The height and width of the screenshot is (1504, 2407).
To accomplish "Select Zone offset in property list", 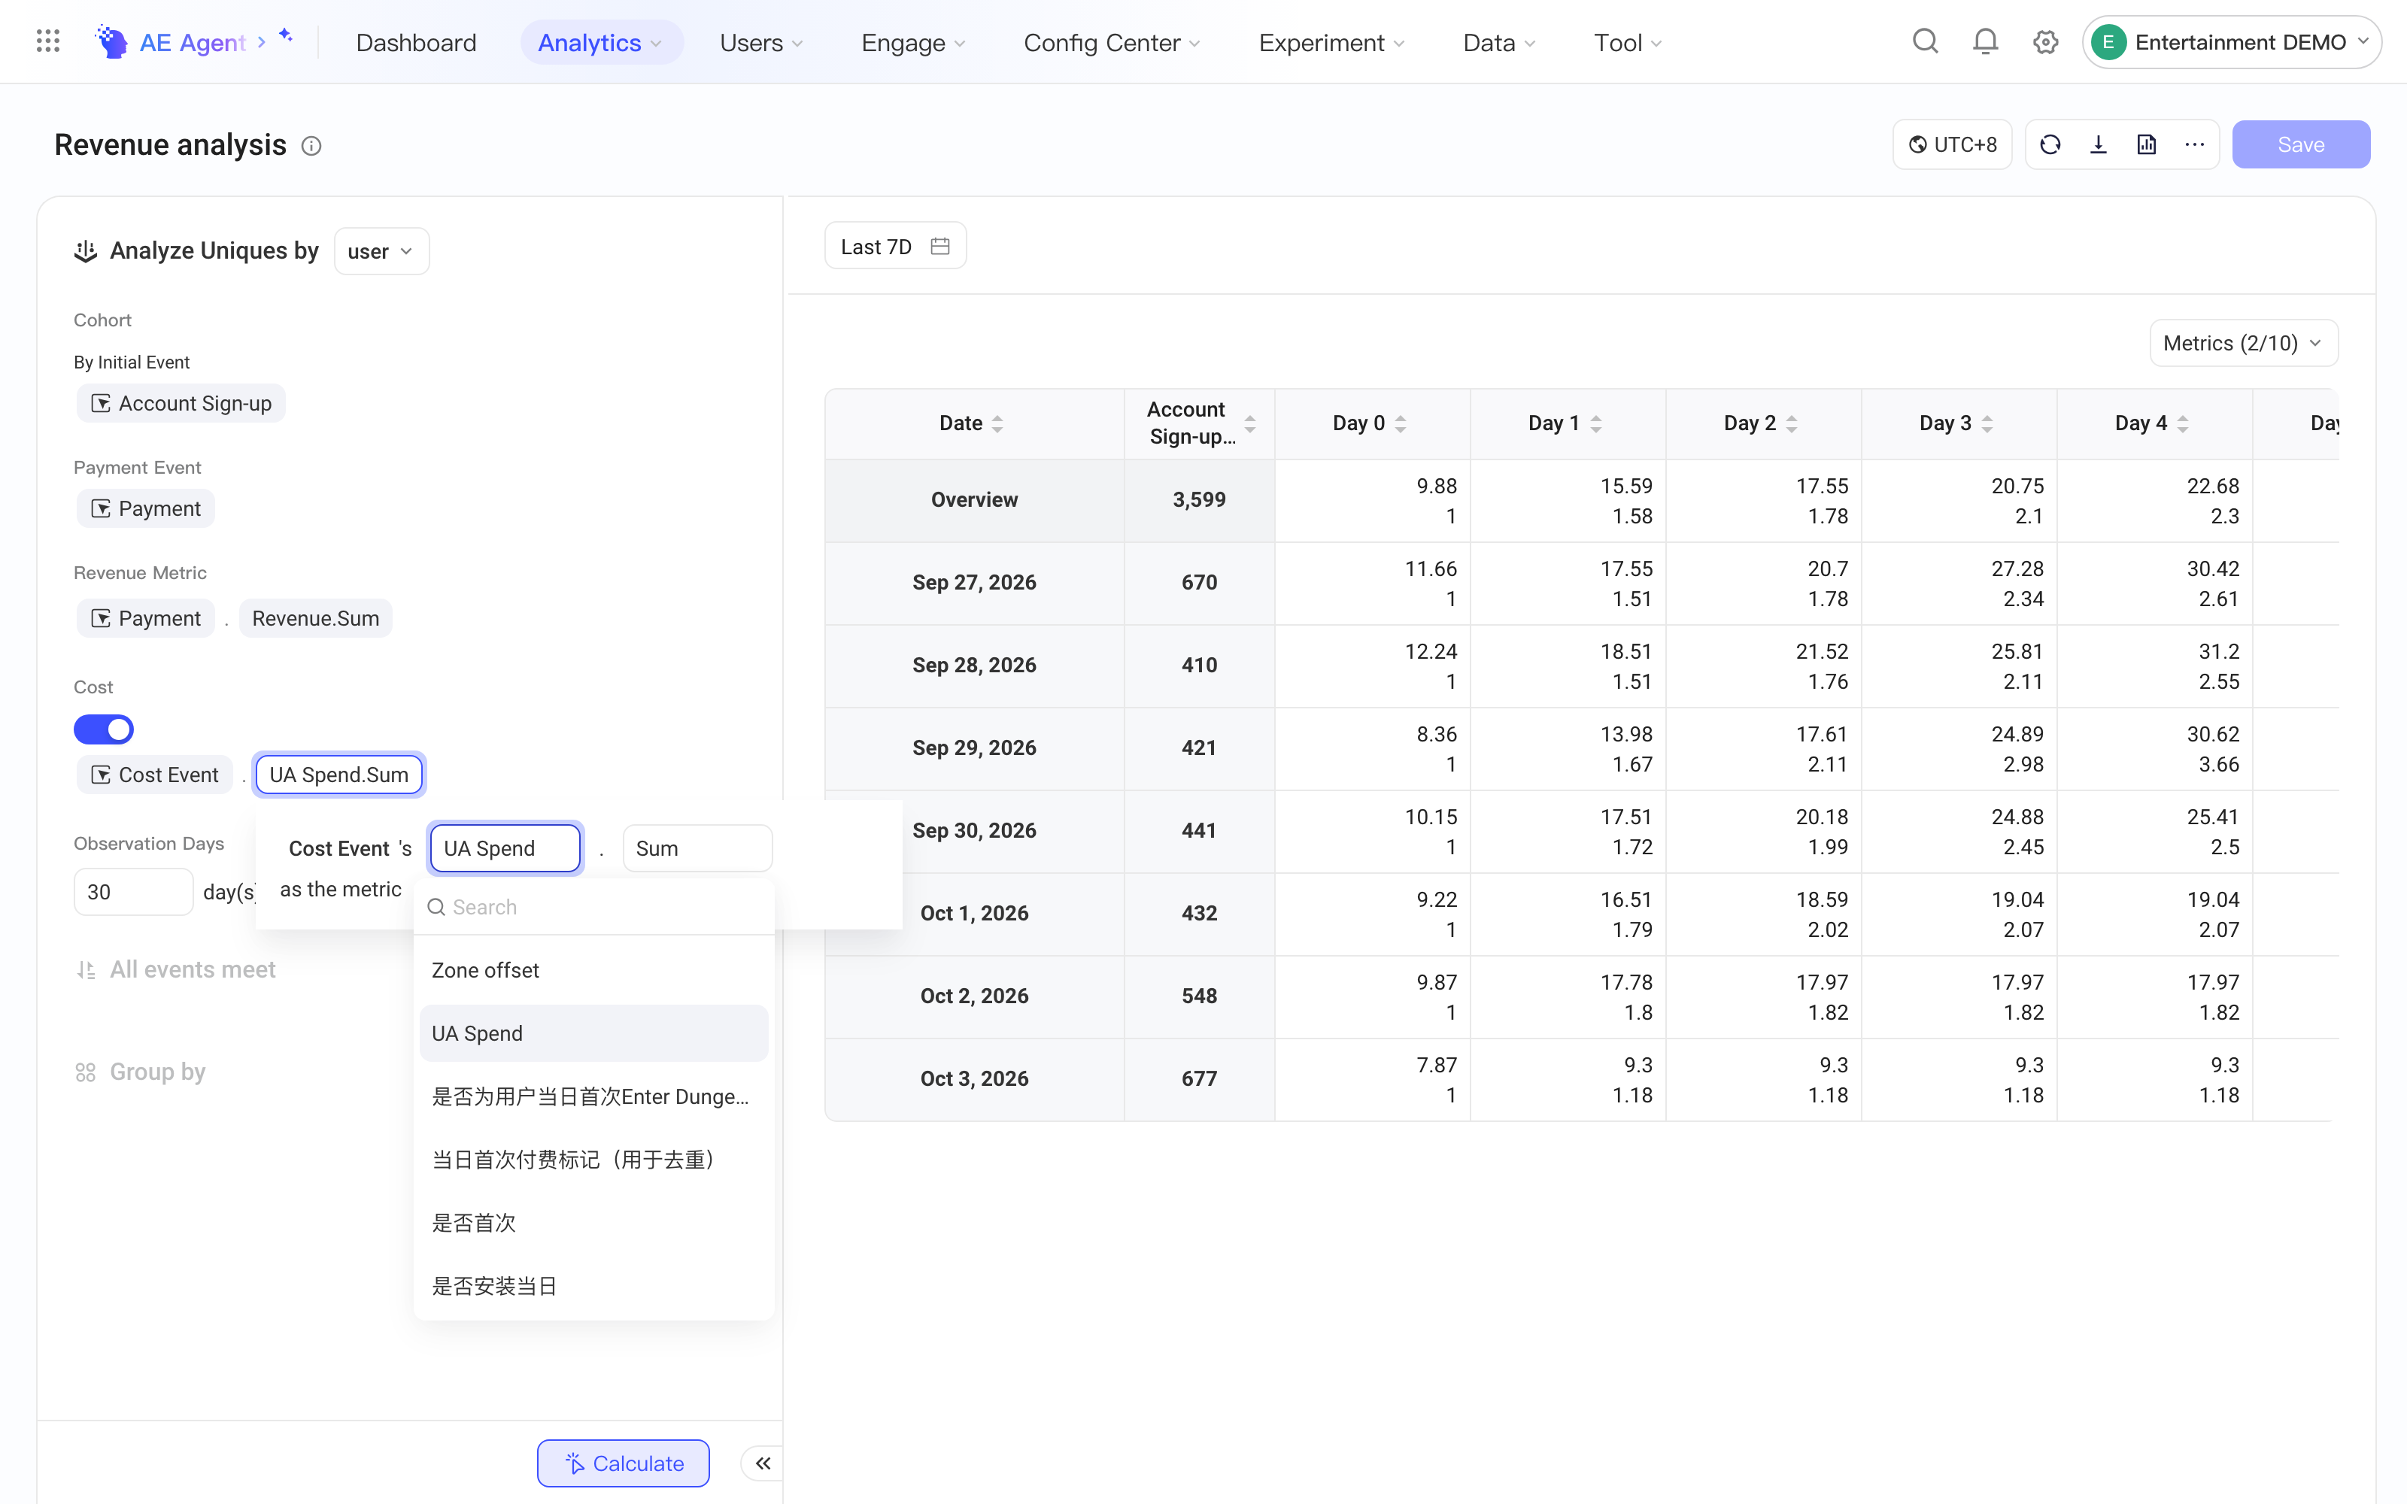I will click(x=593, y=970).
